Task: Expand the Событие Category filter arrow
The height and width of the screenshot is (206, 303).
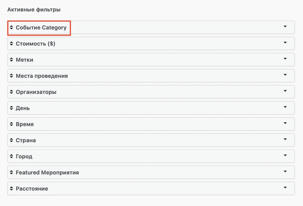Action: point(285,26)
